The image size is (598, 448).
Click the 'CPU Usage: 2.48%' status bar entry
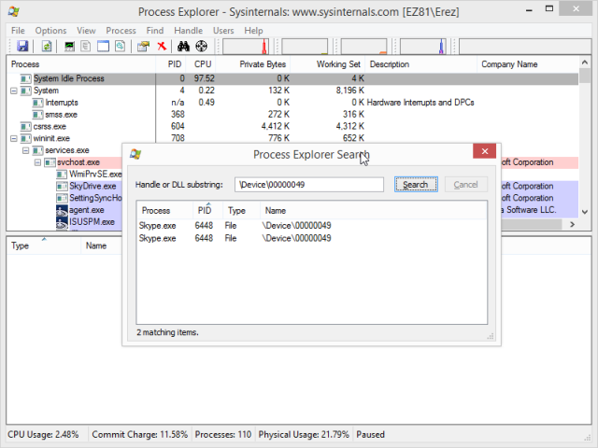pos(44,434)
